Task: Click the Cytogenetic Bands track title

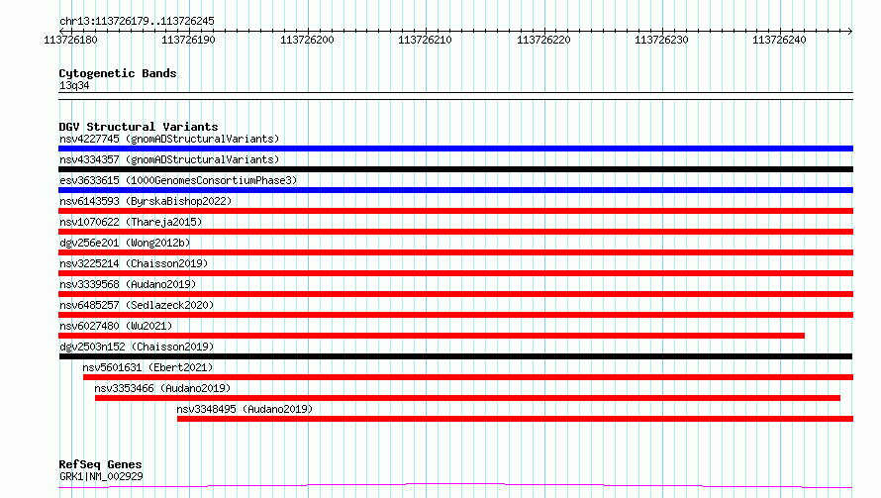Action: click(118, 73)
